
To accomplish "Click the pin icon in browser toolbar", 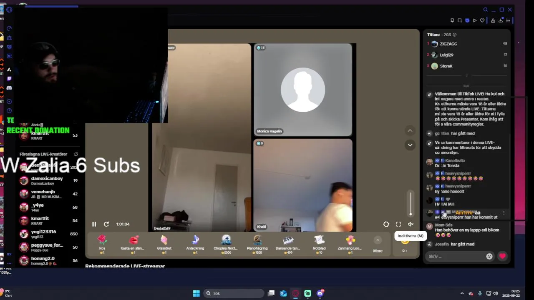I will [x=452, y=20].
